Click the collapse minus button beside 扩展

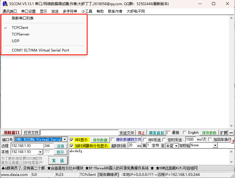[x=231, y=133]
